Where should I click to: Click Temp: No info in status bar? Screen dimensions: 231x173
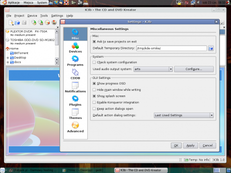(197, 160)
